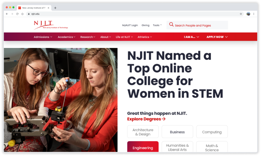
Task: Reload the page with refresh icon
Action: [x=17, y=14]
